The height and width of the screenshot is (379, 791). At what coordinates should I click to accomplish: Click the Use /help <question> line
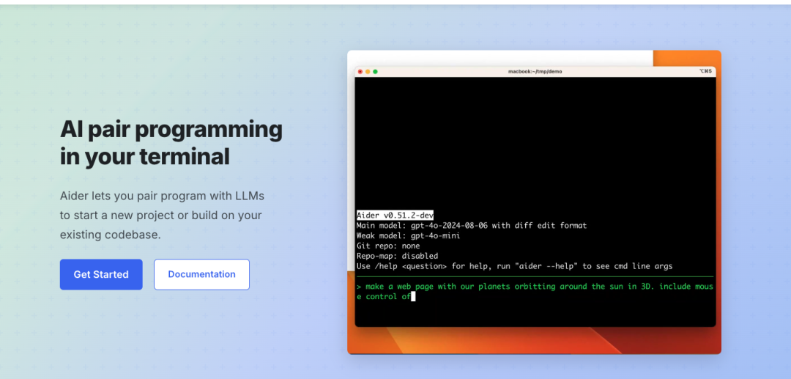515,266
